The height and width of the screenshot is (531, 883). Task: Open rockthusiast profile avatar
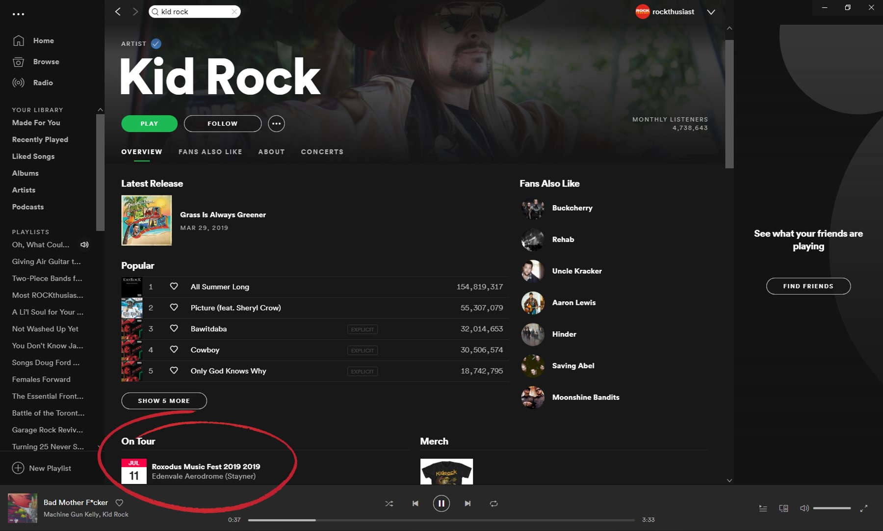(642, 12)
